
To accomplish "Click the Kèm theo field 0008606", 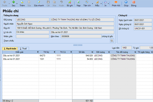I will click(81, 36).
